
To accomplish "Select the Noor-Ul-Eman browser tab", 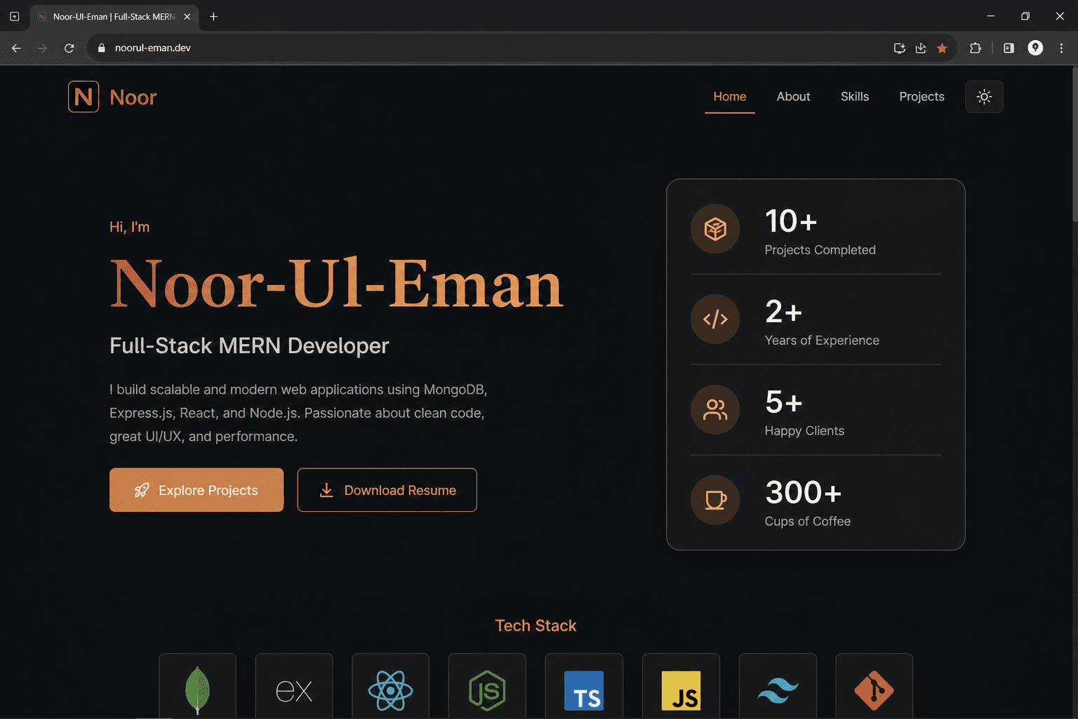I will click(114, 16).
